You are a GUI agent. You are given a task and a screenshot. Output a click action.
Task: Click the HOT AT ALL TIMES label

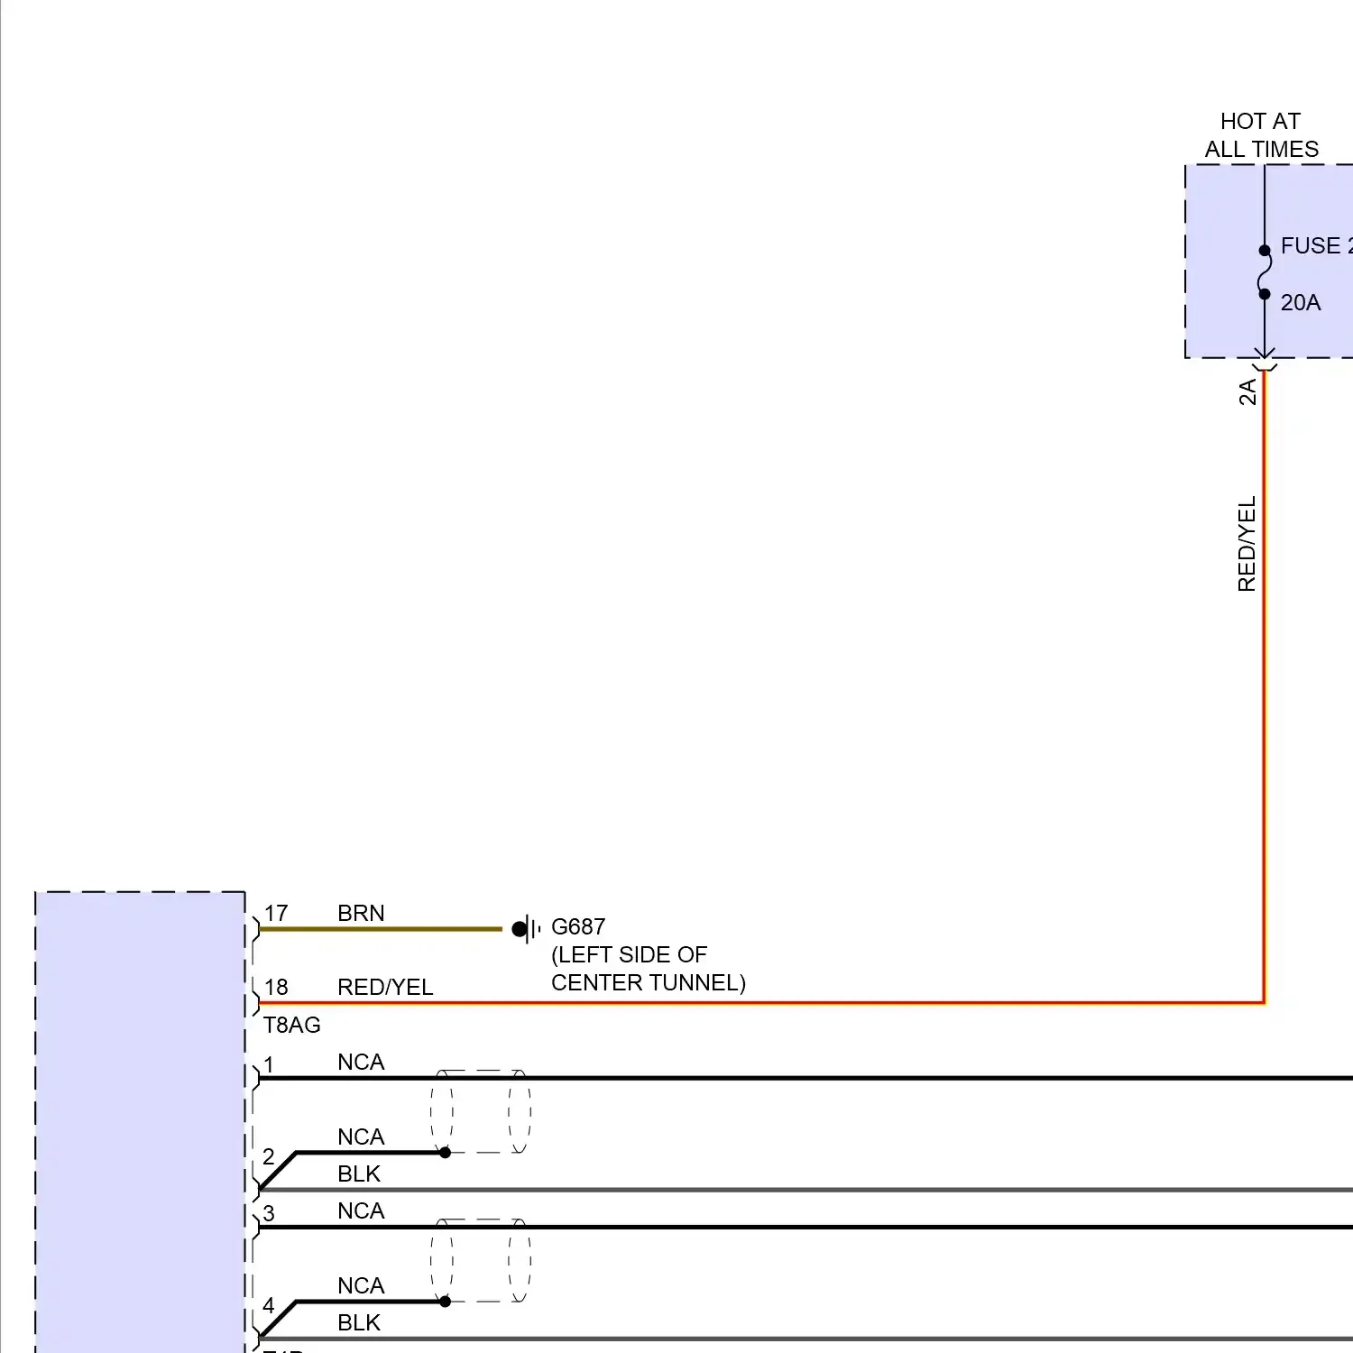point(1261,135)
